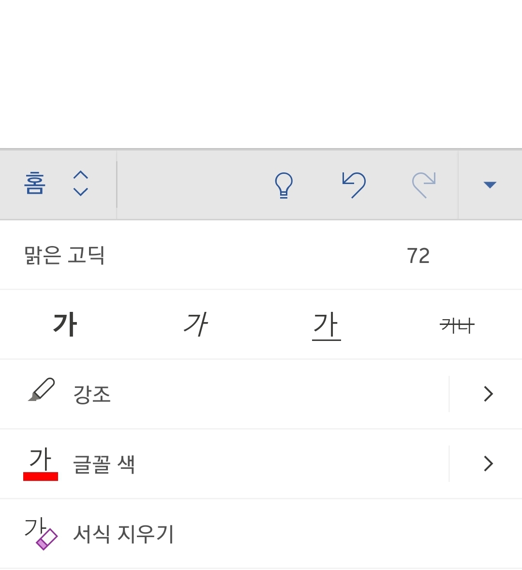Screen dimensions: 522x570
Task: Click the redo arrow icon
Action: (x=424, y=185)
